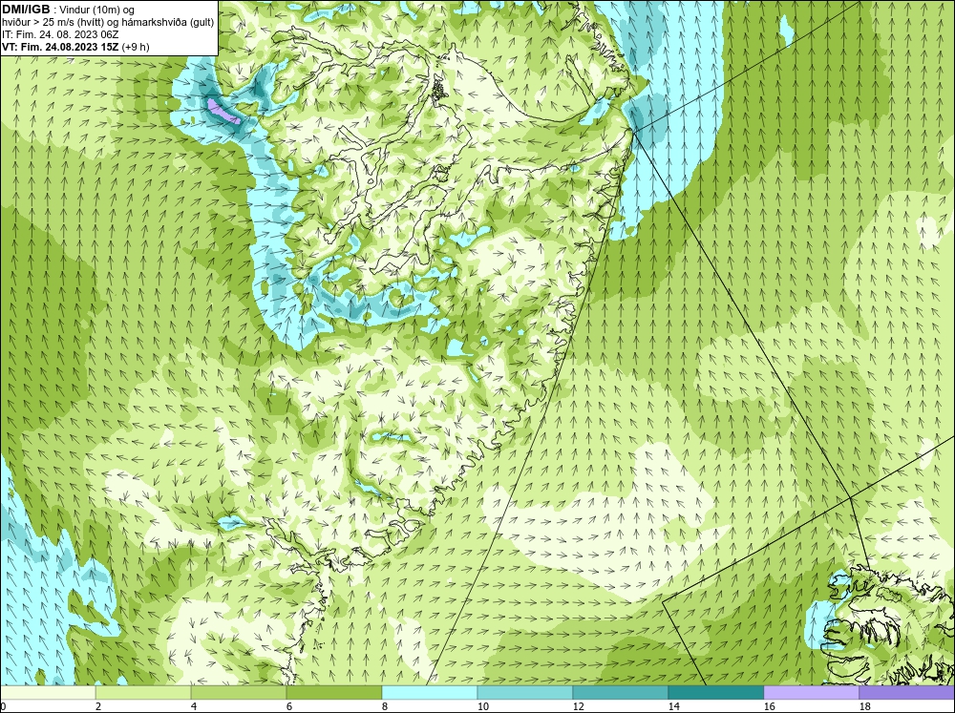This screenshot has width=955, height=713.
Task: Click the 6–8 m/s dark green legend swatch
Action: coord(334,692)
